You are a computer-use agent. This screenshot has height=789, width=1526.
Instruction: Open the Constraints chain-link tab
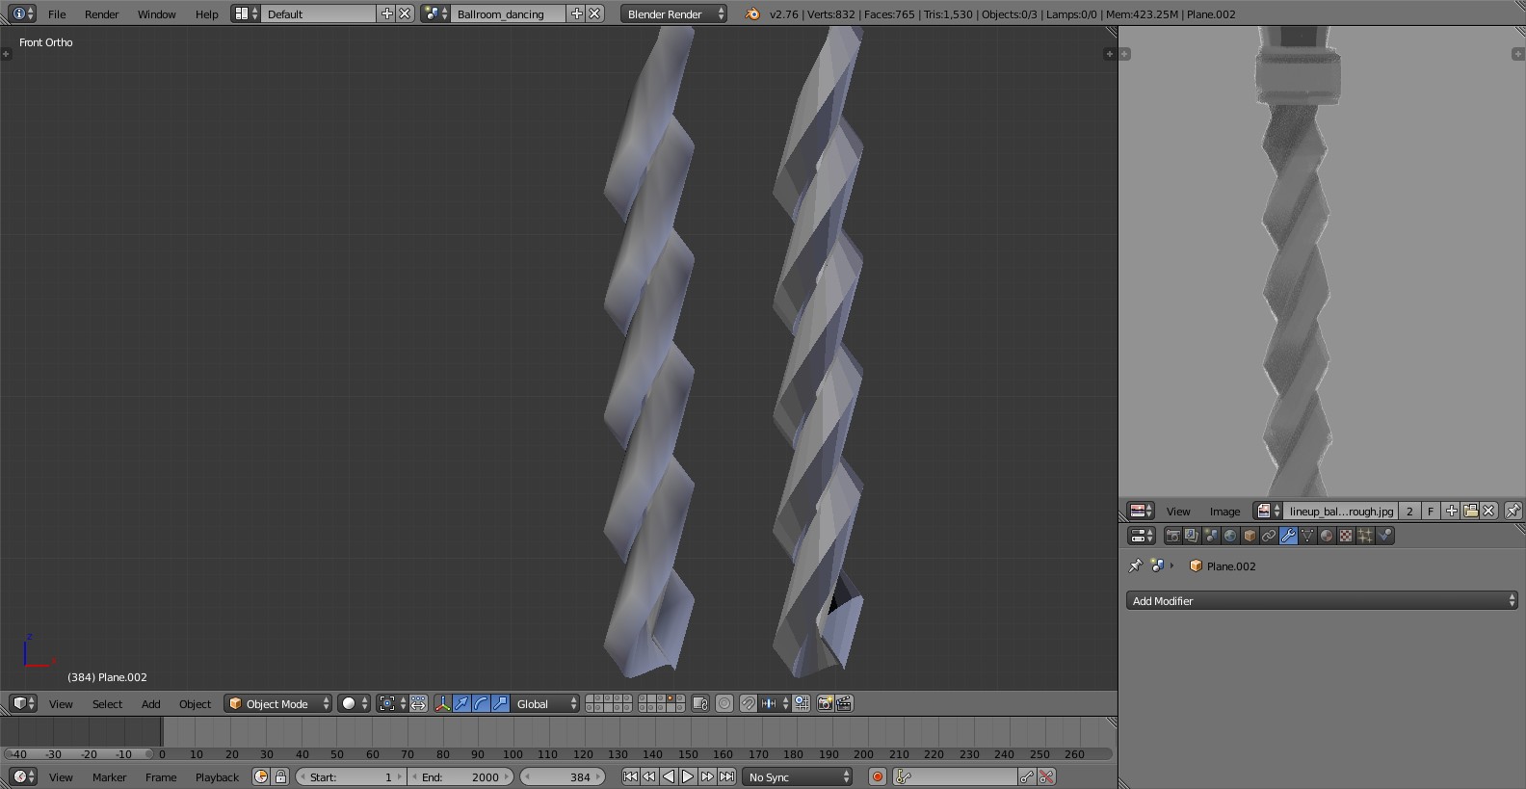click(x=1269, y=536)
